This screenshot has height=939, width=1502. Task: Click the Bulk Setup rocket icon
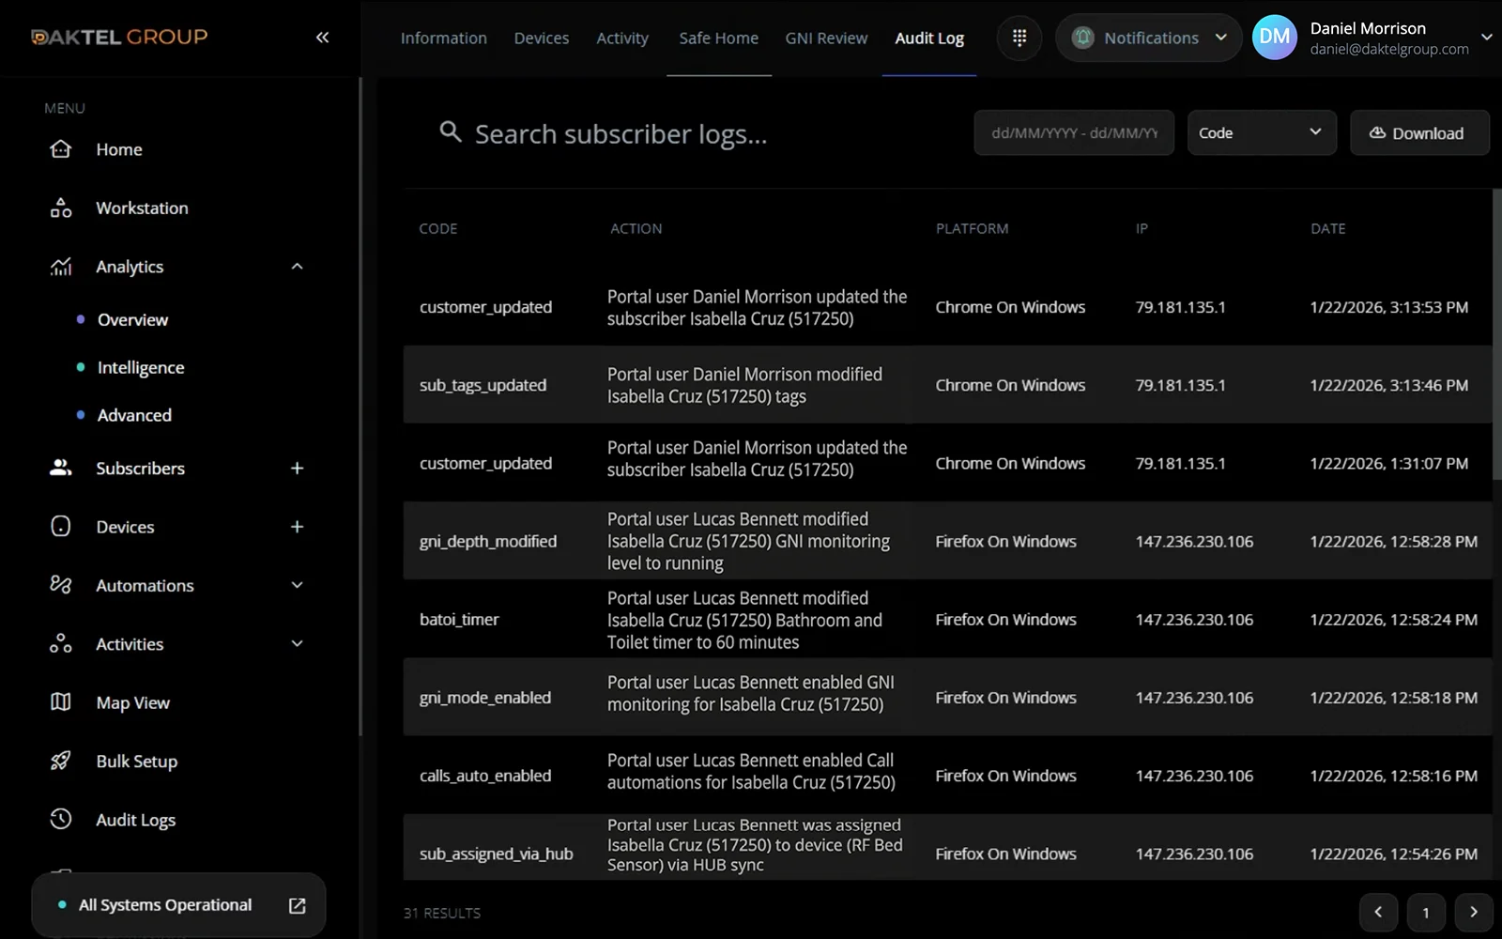[x=61, y=762]
